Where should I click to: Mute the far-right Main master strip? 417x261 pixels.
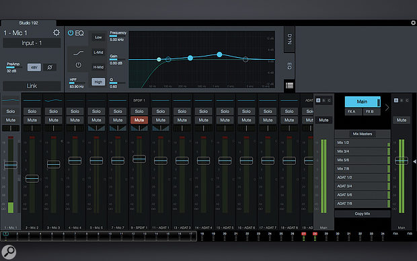pos(402,120)
